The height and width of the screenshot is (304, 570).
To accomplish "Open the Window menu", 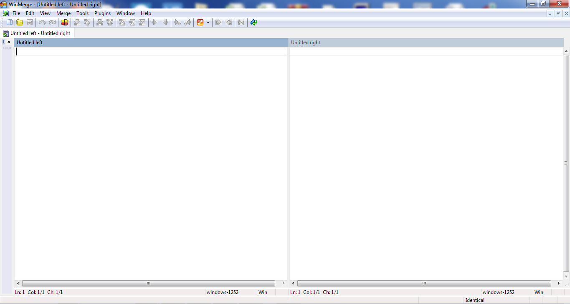I will [126, 13].
